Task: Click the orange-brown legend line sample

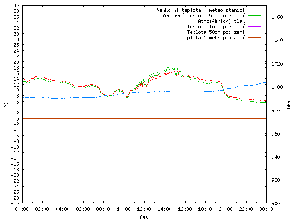Action: click(254, 38)
